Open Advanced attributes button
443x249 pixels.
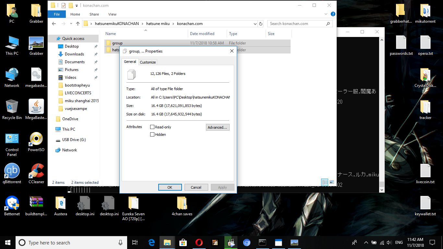tap(218, 127)
